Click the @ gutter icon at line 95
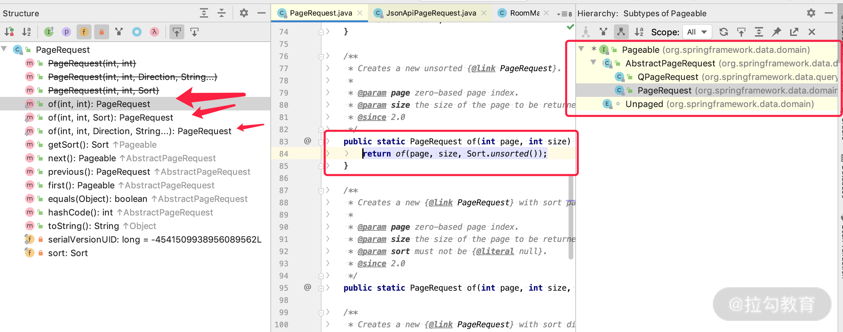Image resolution: width=843 pixels, height=332 pixels. (x=307, y=287)
